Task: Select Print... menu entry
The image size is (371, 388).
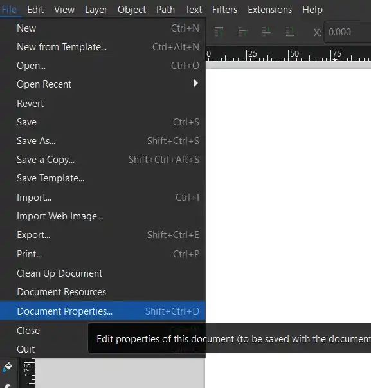Action: coord(103,254)
